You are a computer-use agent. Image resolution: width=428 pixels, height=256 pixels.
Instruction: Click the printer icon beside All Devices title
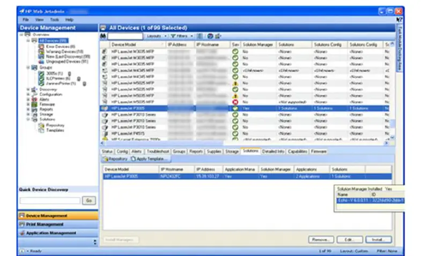pyautogui.click(x=103, y=27)
